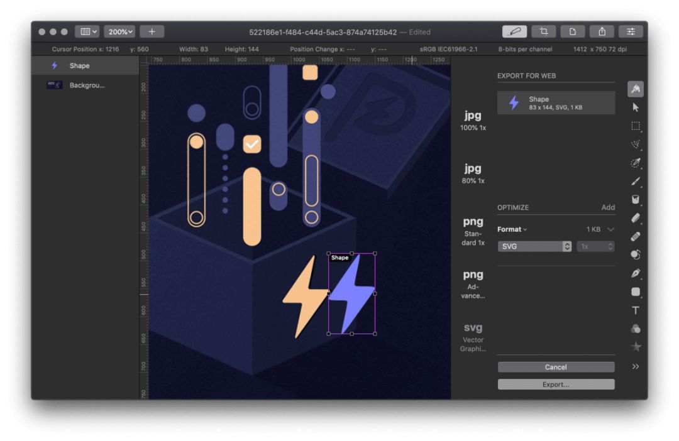This screenshot has height=441, width=679.
Task: Expand the sidebar view options dropdown
Action: 87,31
